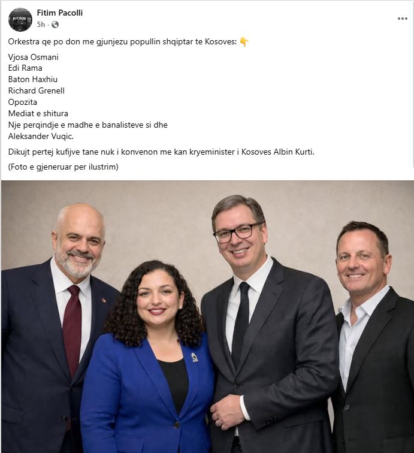Click the pointing-down hand emoji

click(x=244, y=42)
